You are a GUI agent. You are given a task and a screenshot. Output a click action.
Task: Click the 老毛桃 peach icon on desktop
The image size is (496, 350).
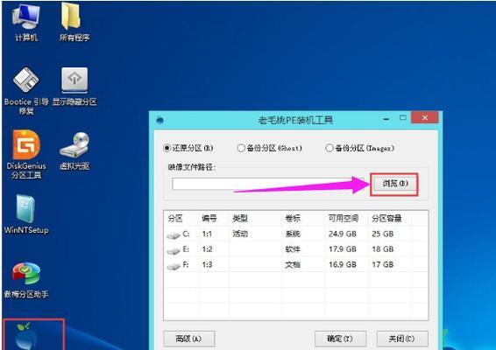tap(26, 336)
